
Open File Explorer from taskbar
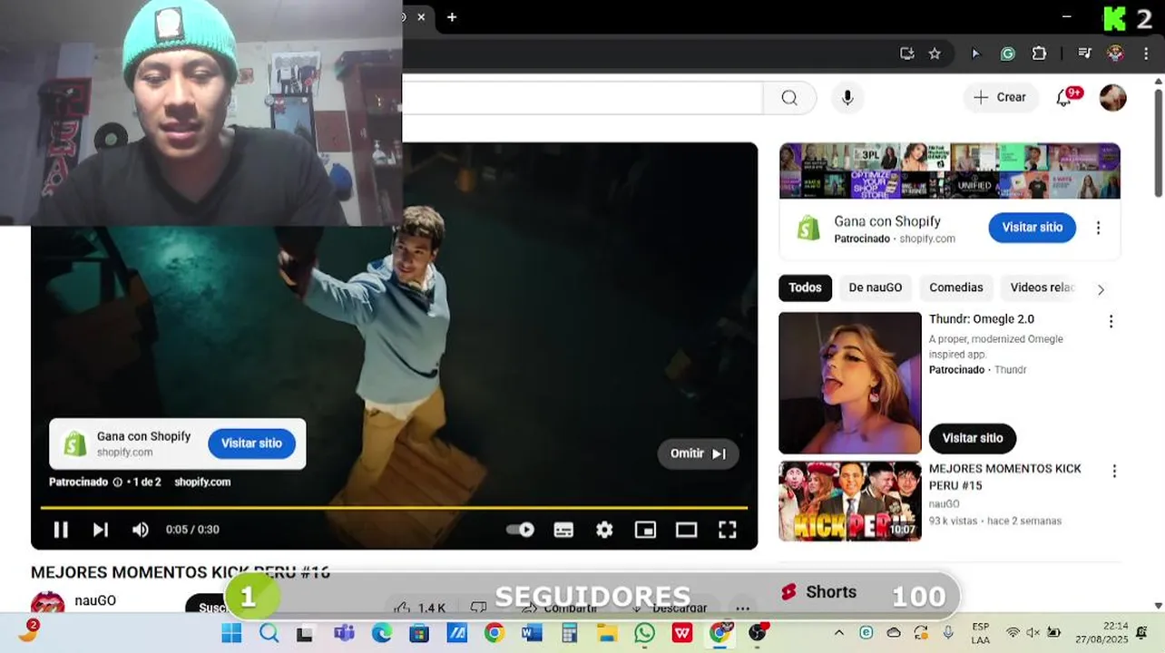(x=607, y=633)
